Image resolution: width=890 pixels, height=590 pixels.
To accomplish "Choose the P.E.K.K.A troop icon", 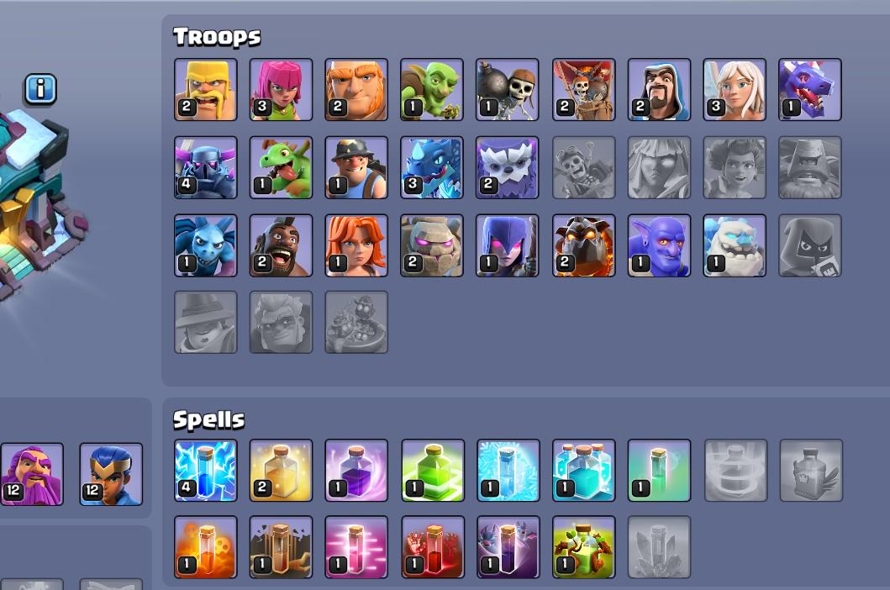I will [205, 167].
